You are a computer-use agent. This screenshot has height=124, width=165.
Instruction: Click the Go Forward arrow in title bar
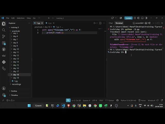(53, 18)
